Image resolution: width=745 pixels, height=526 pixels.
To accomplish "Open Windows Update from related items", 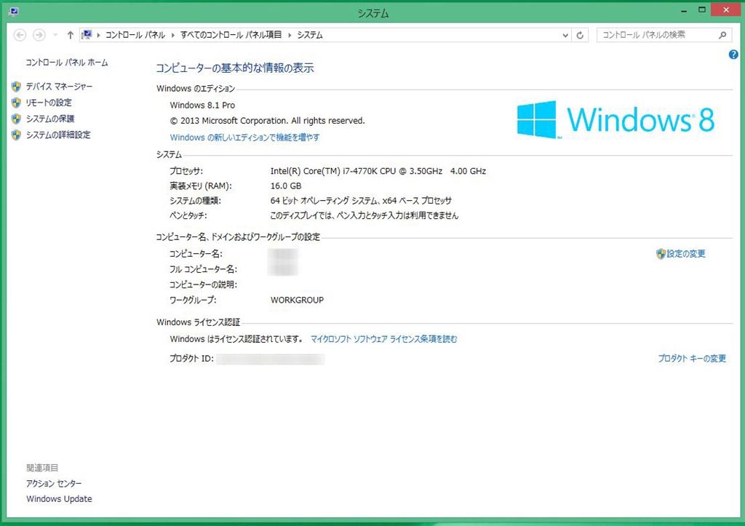I will point(59,499).
